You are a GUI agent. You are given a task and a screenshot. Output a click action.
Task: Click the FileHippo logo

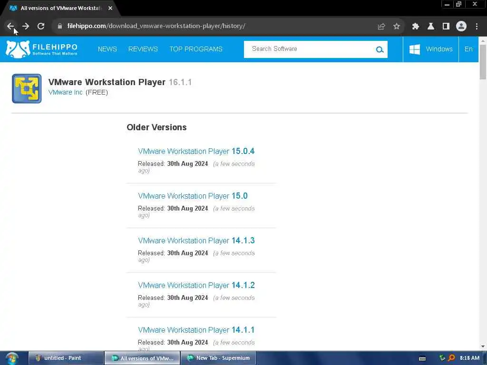click(x=42, y=49)
